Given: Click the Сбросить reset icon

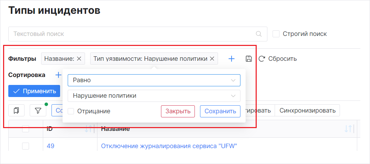Looking at the screenshot, I should click(x=262, y=59).
